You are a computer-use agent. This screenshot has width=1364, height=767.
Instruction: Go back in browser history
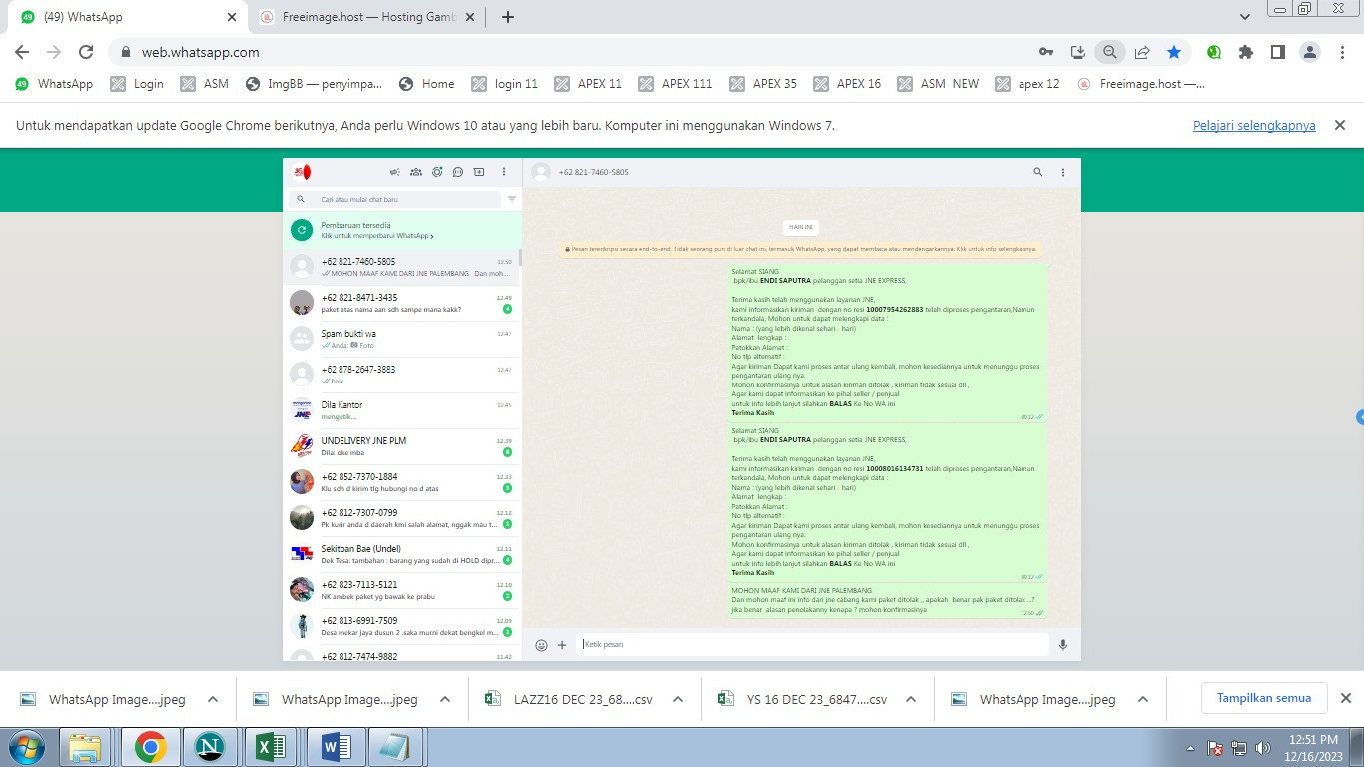[x=21, y=52]
